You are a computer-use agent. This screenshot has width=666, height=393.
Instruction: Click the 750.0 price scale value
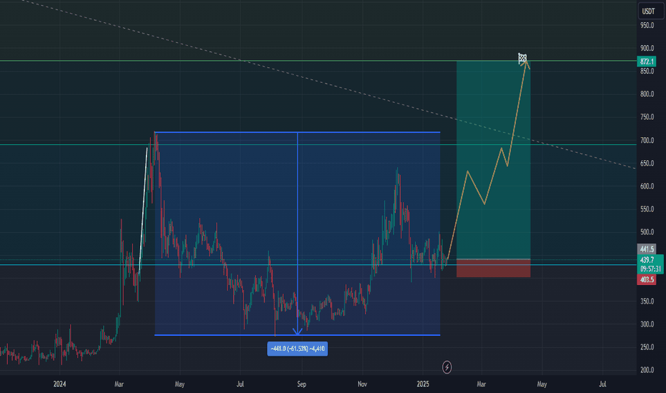(x=647, y=117)
